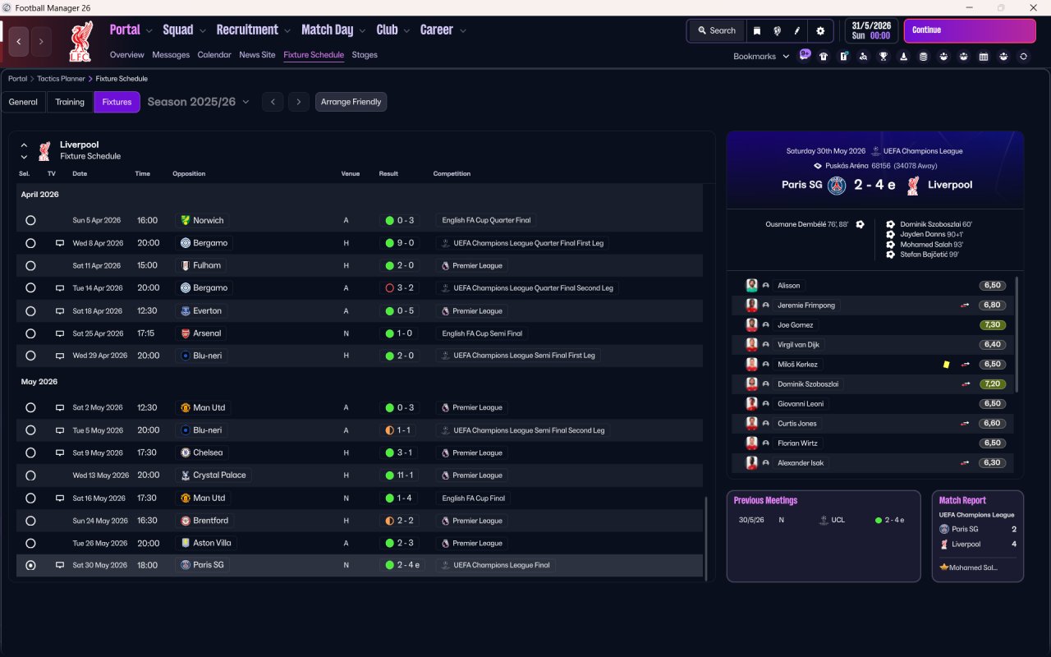
Task: Click the Search button
Action: (x=717, y=30)
